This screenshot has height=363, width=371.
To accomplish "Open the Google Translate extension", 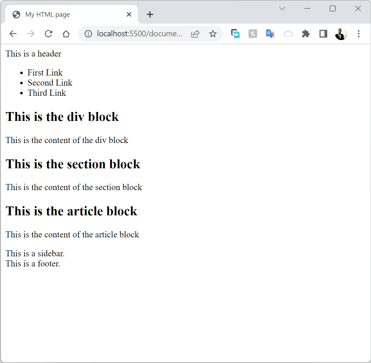I will tap(270, 33).
